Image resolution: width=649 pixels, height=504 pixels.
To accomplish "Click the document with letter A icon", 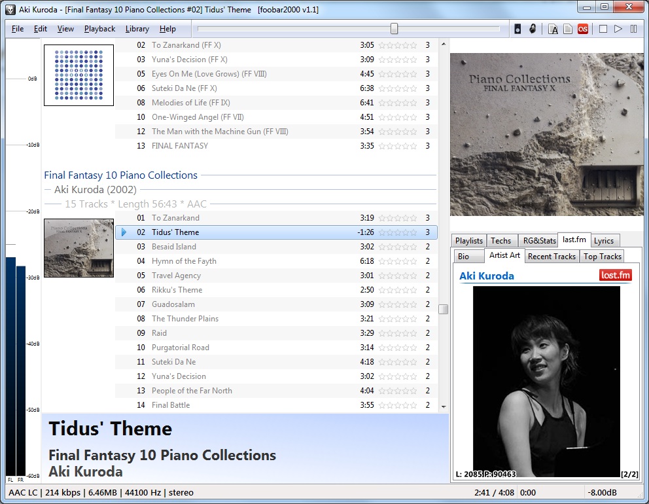I will click(x=553, y=29).
